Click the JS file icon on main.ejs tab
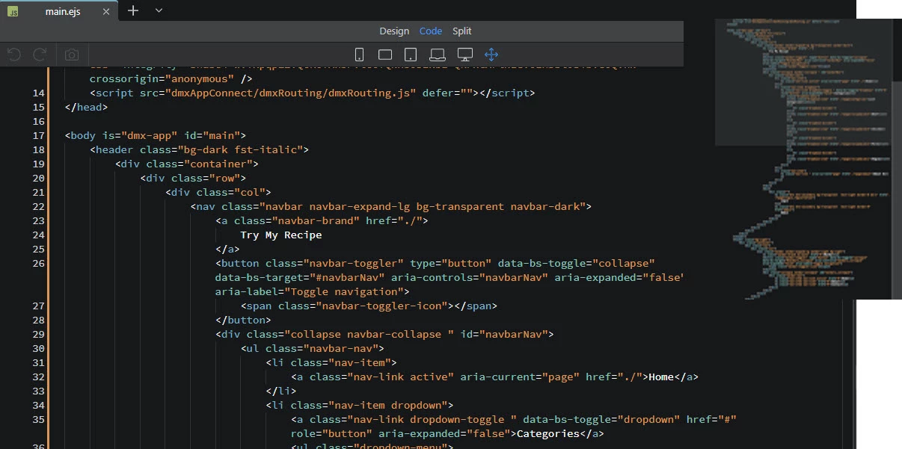This screenshot has width=902, height=449. coord(13,10)
